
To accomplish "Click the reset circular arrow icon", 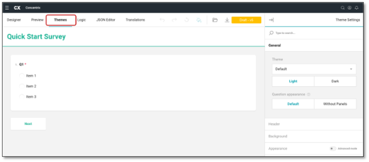I will 186,20.
